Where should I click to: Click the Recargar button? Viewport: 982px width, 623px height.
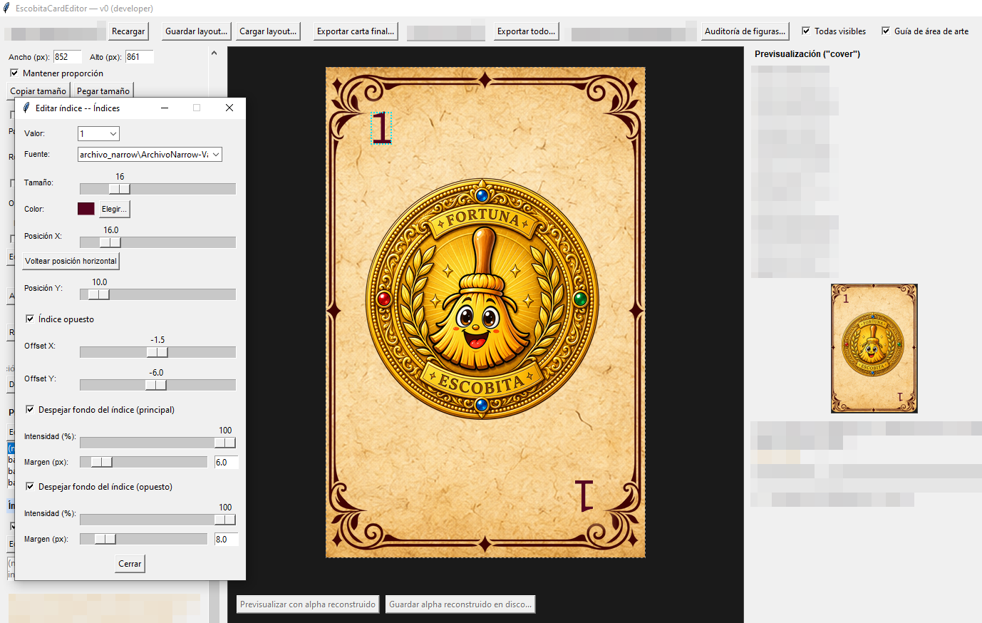[x=128, y=31]
